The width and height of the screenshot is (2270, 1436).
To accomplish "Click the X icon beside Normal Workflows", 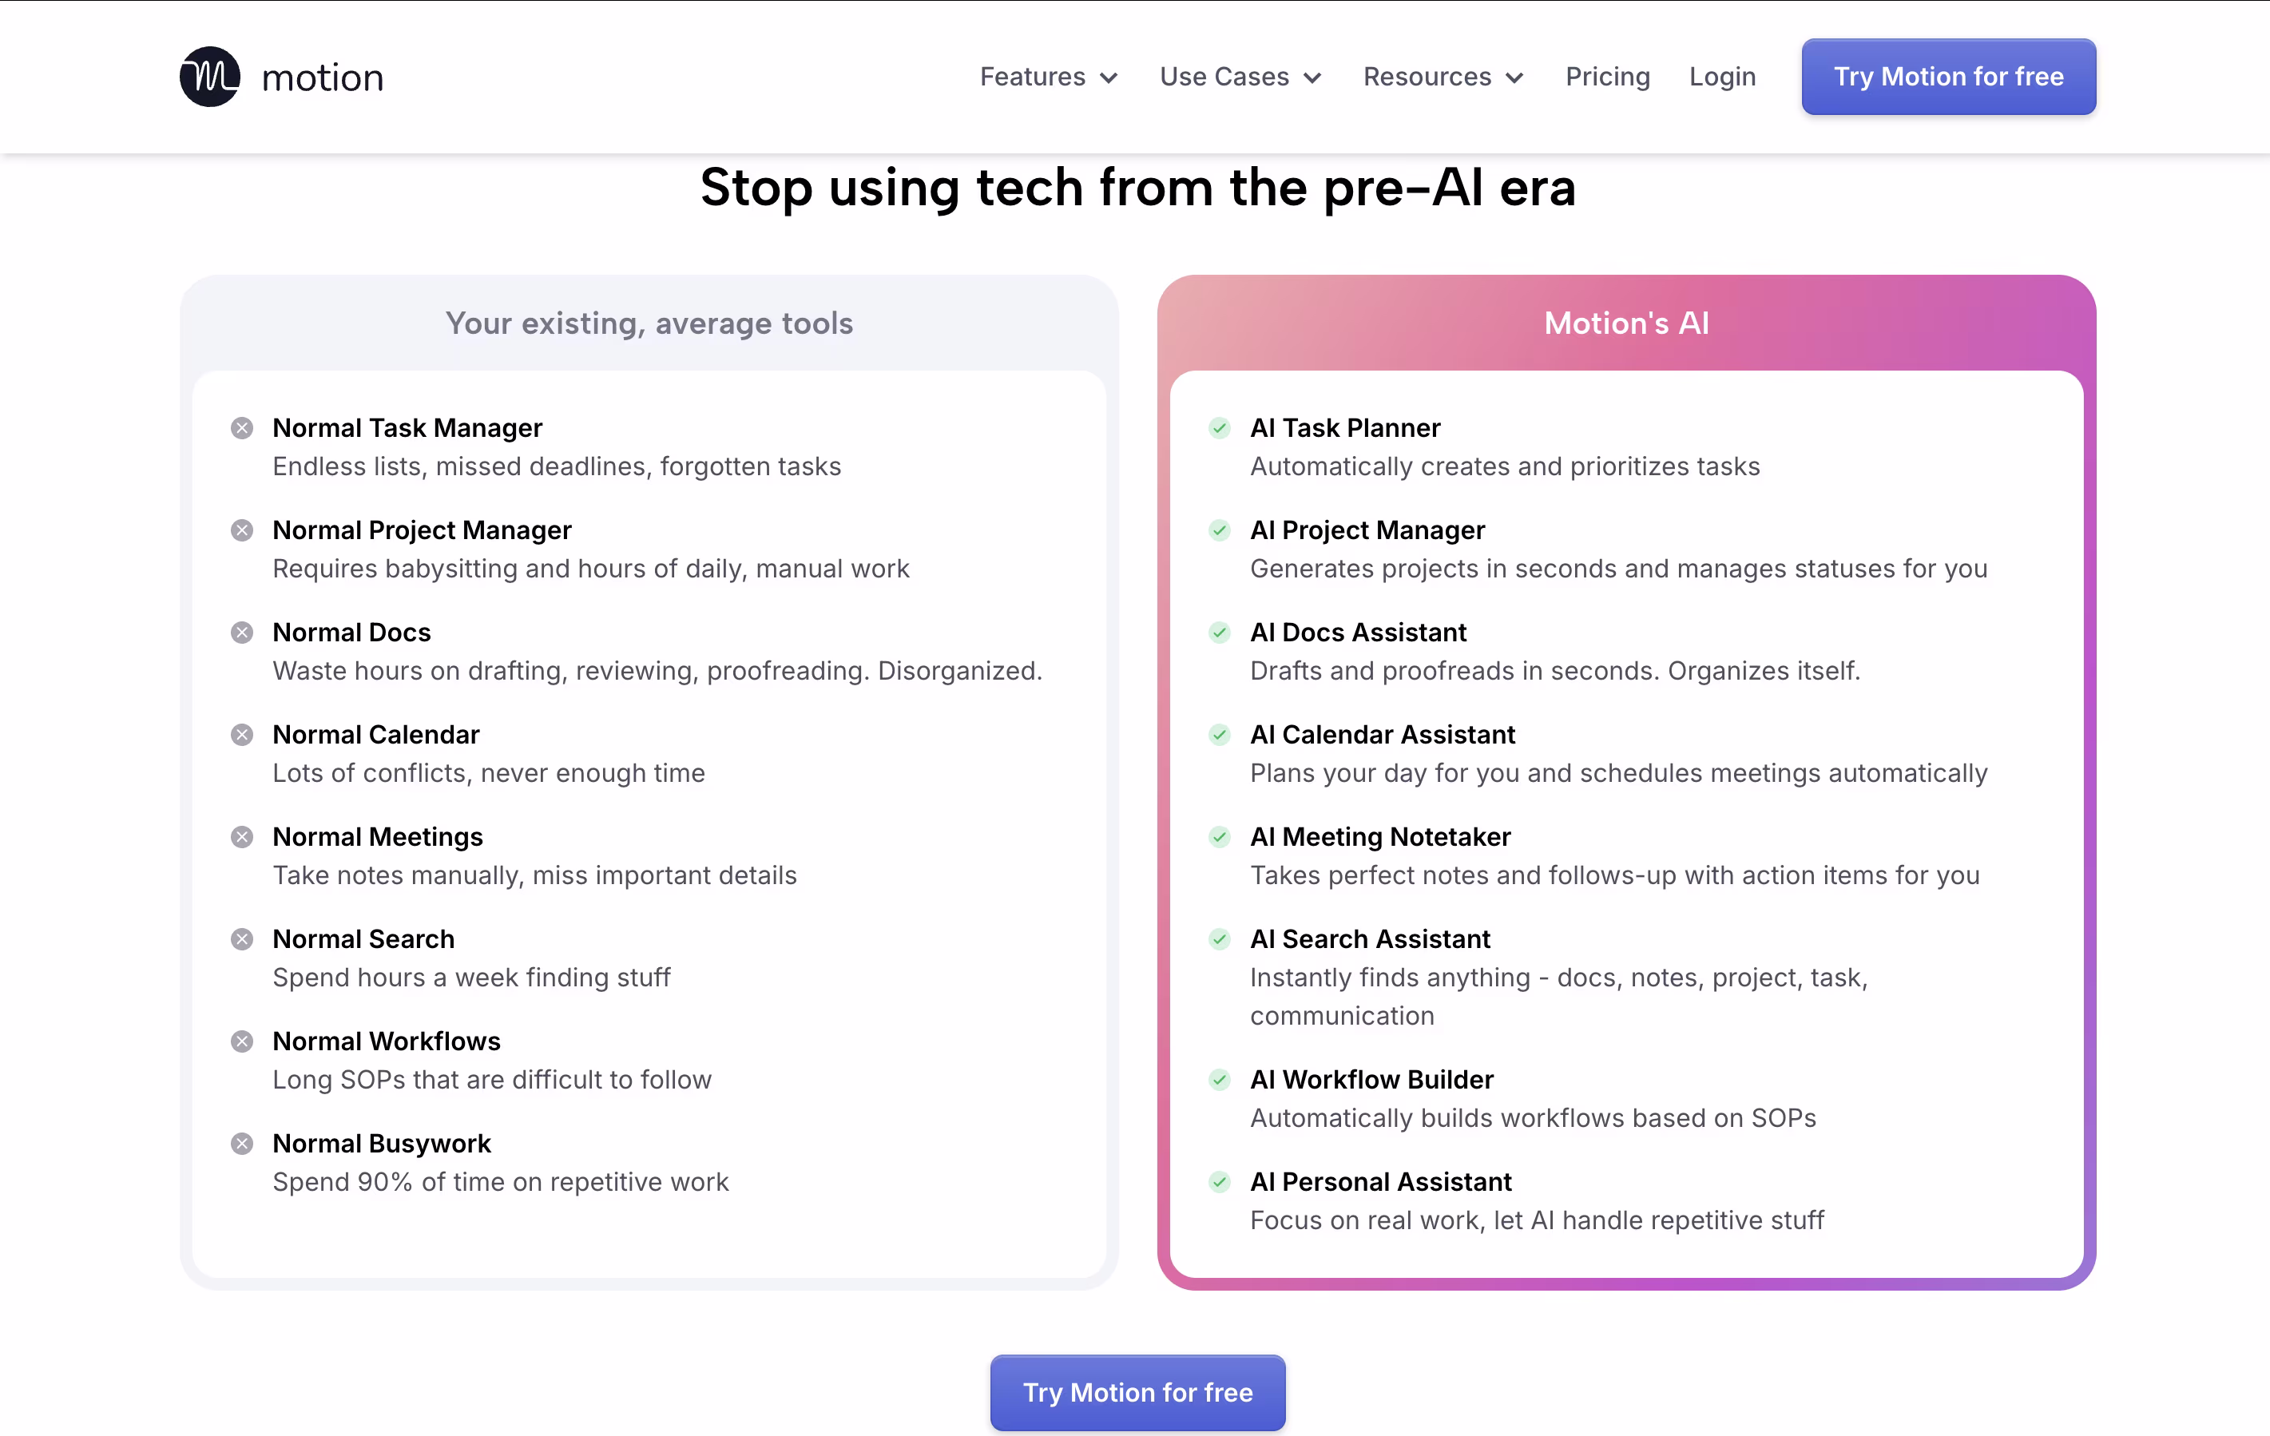I will 242,1041.
